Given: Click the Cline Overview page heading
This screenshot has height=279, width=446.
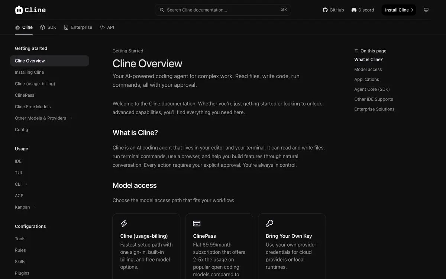Looking at the screenshot, I should (x=148, y=64).
